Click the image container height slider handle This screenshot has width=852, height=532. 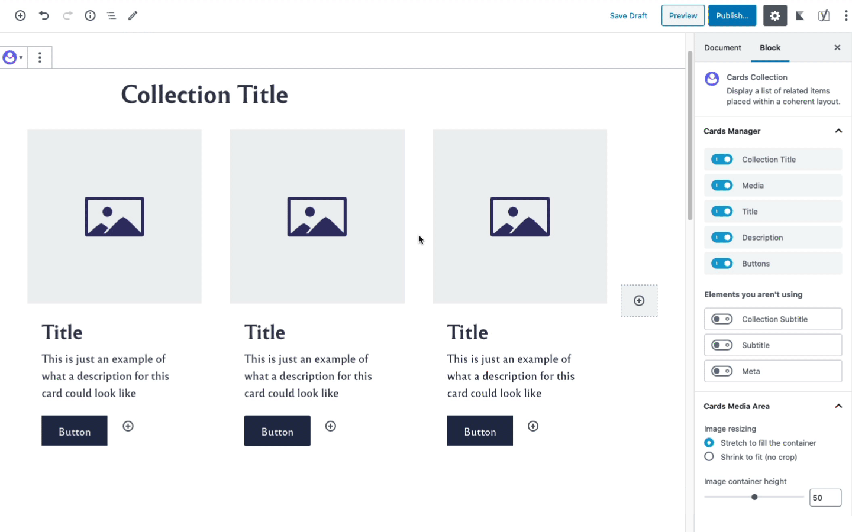(x=754, y=497)
